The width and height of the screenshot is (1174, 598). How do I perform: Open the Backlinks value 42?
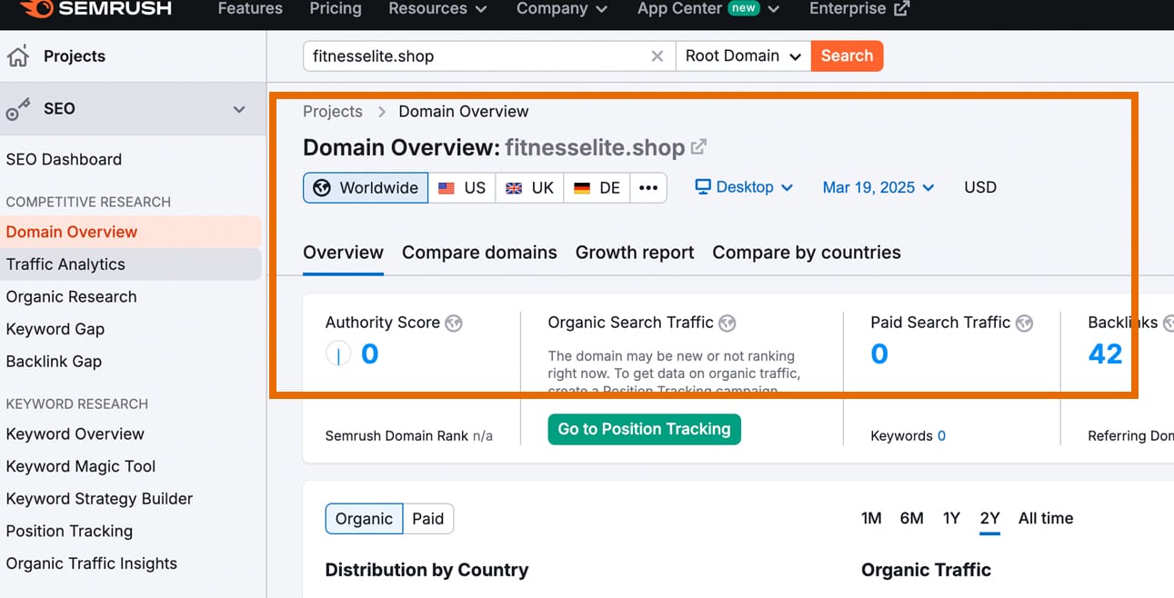click(1106, 354)
